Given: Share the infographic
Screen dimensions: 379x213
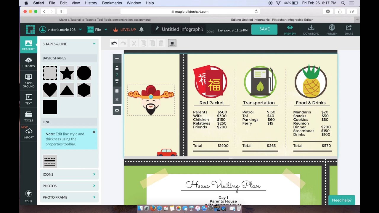Looking at the screenshot, I should click(349, 30).
